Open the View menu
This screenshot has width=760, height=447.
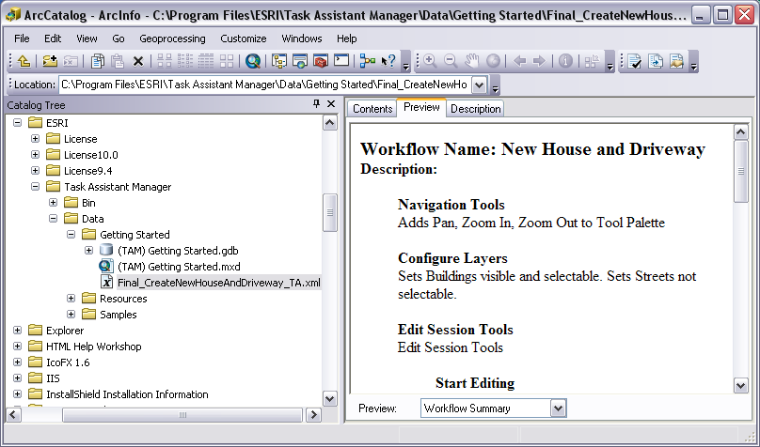[87, 39]
